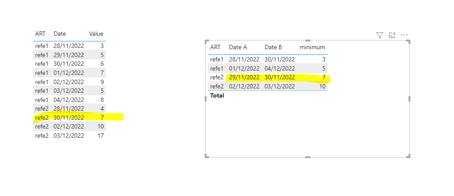Screen dimensions: 454x196
Task: Select Date B cell 03/12/2022 right table
Action: (280, 86)
